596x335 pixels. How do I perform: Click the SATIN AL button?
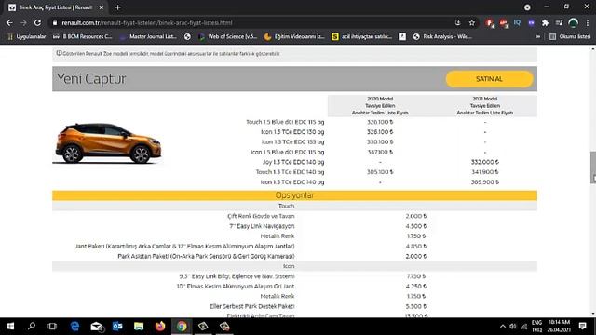pyautogui.click(x=489, y=79)
